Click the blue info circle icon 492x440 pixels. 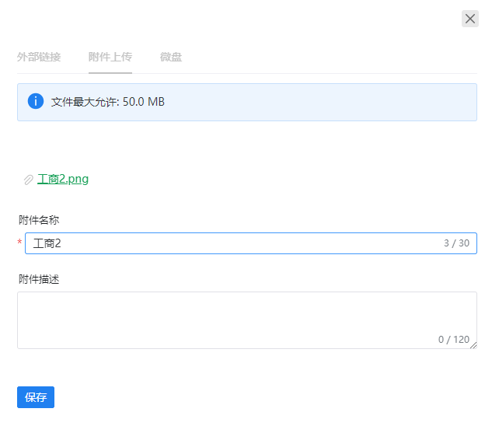(x=36, y=101)
